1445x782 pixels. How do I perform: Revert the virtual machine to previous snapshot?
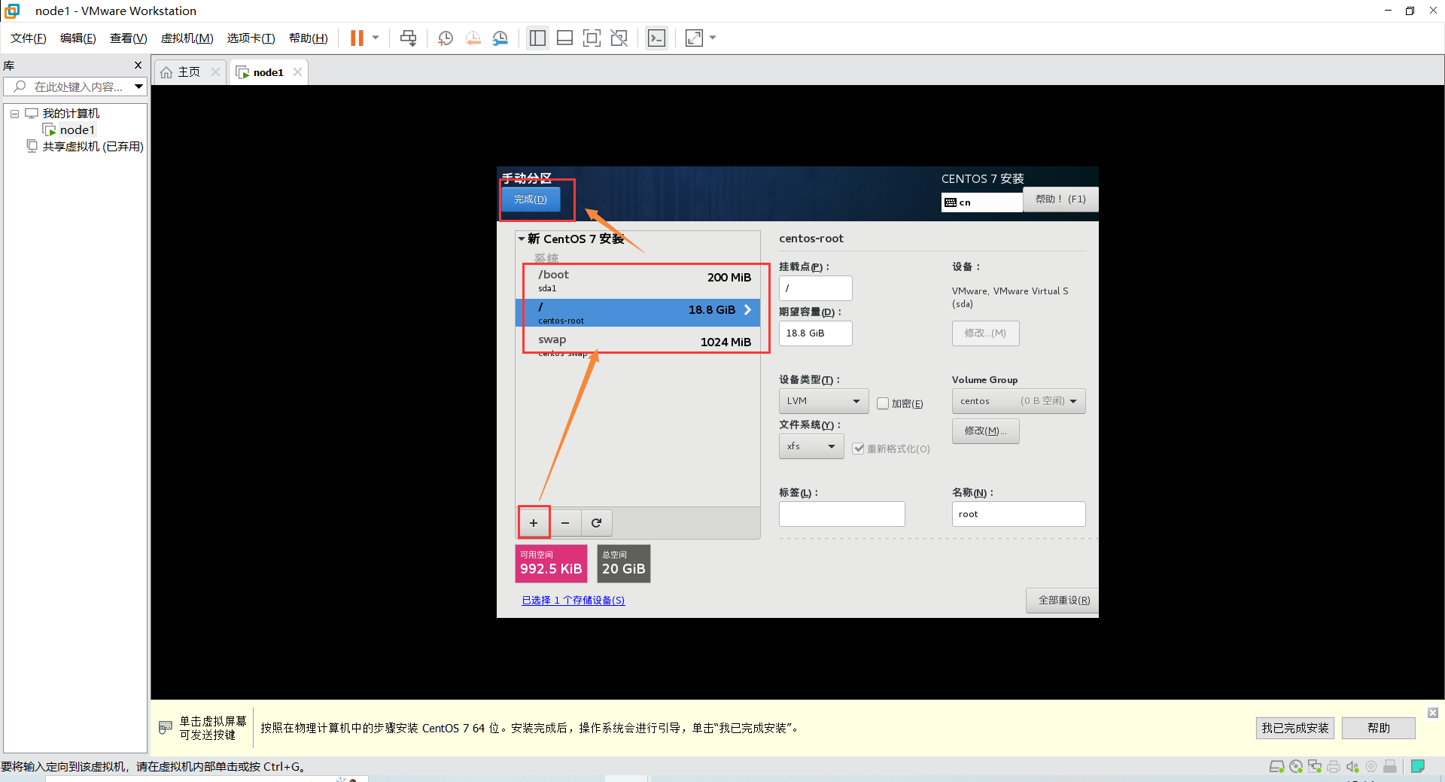click(x=473, y=38)
